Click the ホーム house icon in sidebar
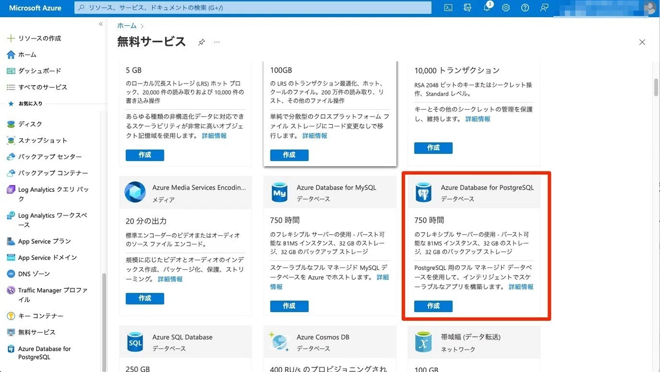 point(10,54)
